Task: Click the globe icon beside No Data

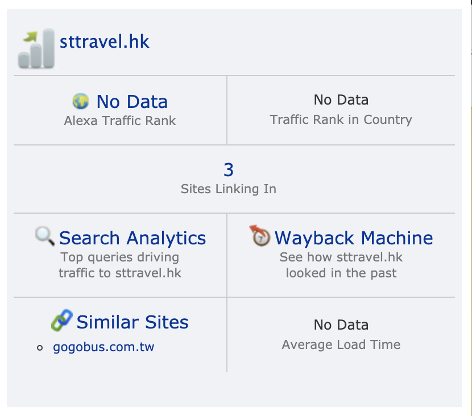Action: [81, 101]
